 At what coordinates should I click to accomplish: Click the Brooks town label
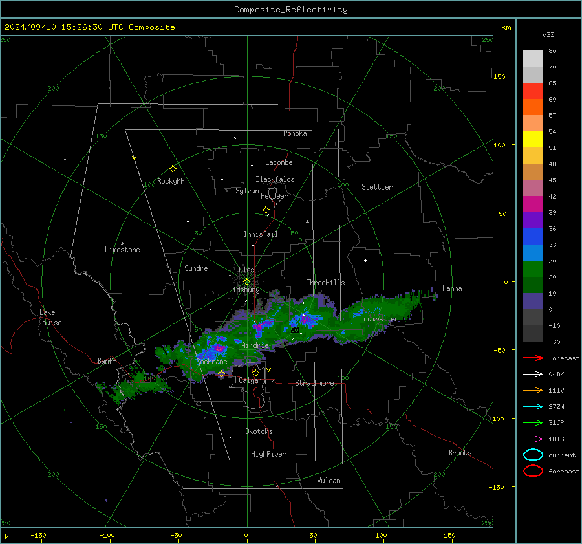460,453
